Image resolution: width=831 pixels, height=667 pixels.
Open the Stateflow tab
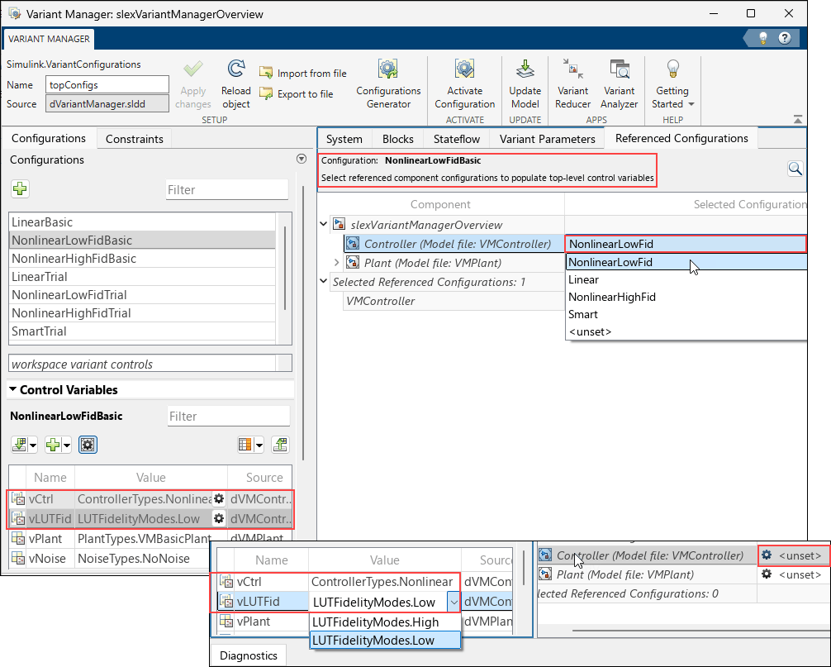click(x=456, y=139)
